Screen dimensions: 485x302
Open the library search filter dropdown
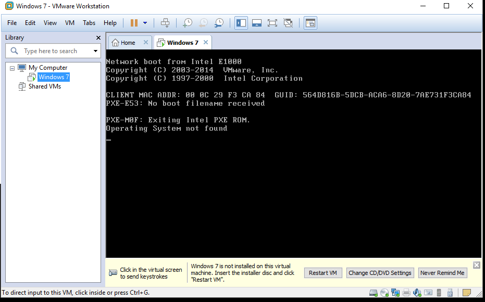coord(95,51)
